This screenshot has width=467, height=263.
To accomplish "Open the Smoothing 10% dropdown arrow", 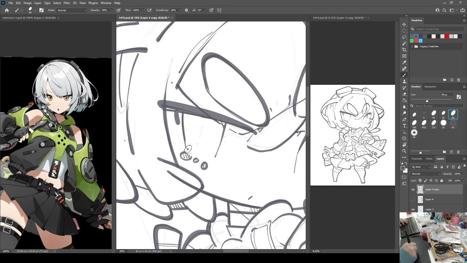I will click(x=180, y=10).
